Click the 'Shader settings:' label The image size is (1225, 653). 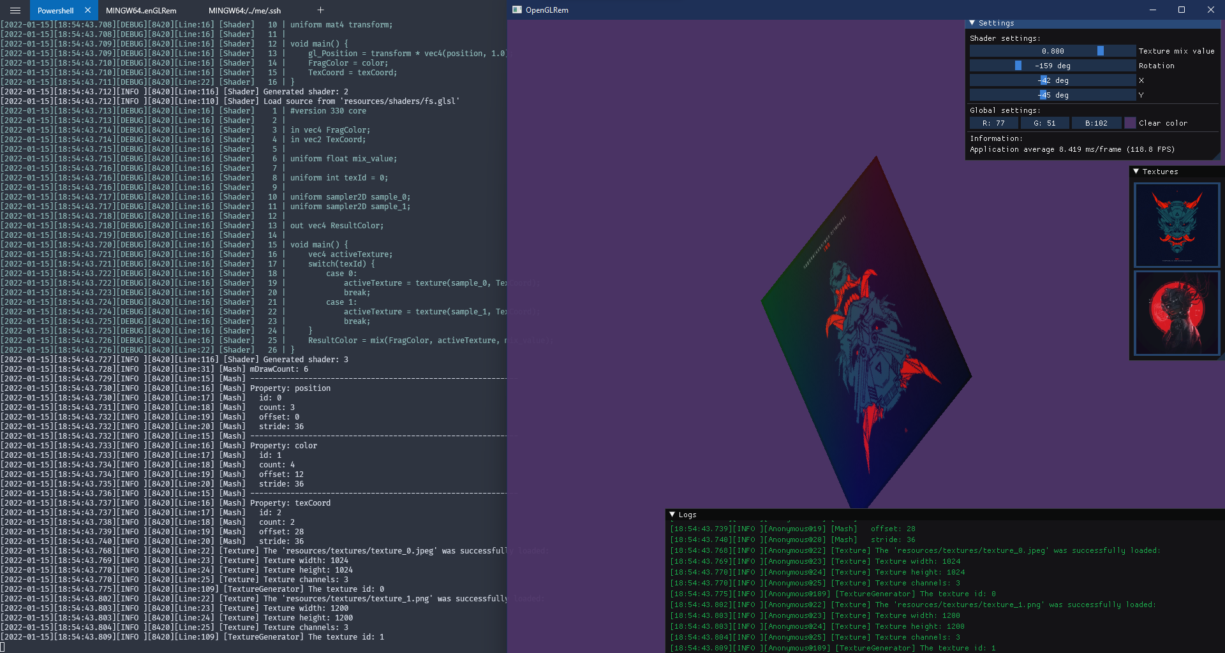(x=1005, y=38)
